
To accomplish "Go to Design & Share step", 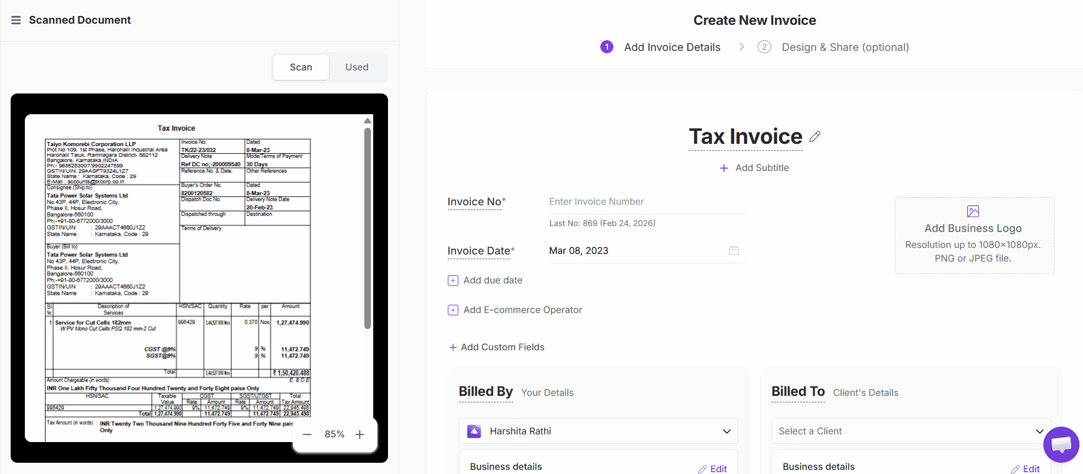I will pos(845,47).
